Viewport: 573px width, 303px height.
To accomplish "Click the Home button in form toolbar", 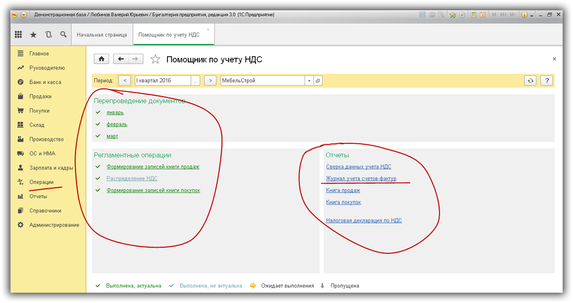I will tap(101, 59).
